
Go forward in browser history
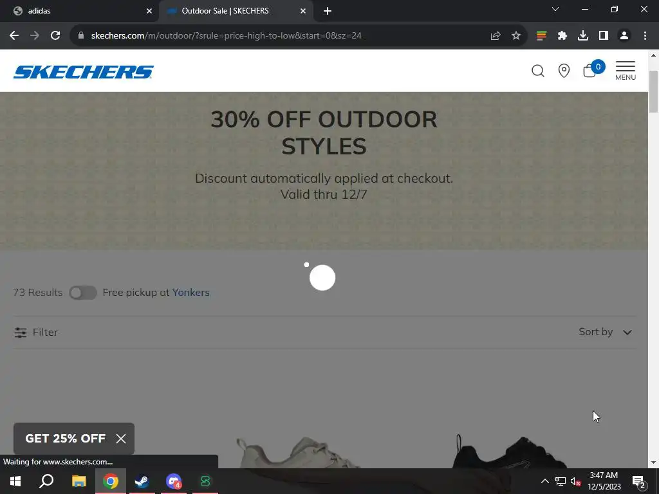click(35, 36)
